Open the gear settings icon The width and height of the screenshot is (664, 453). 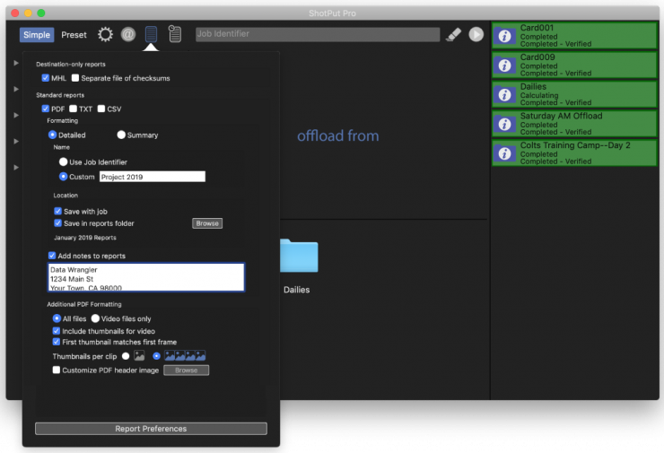tap(106, 34)
